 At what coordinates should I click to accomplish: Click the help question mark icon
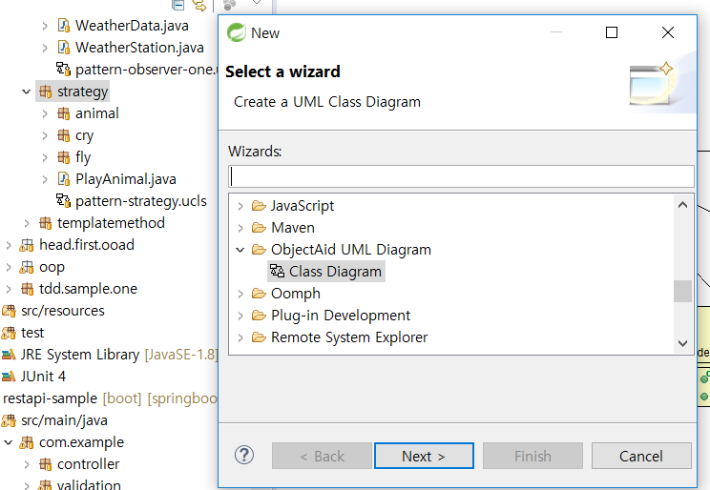click(244, 455)
